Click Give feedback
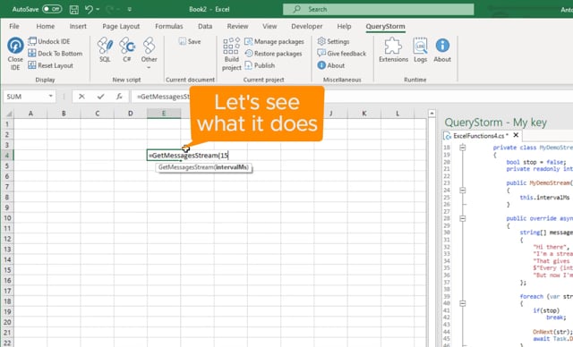 tap(342, 54)
